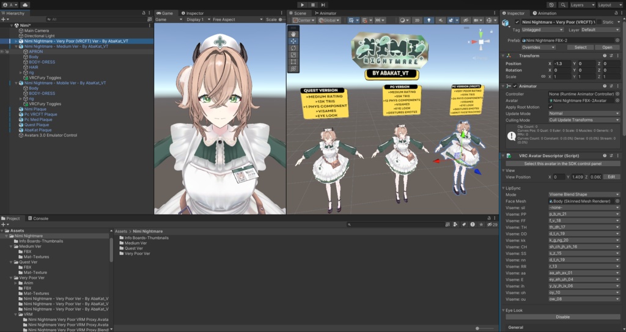The width and height of the screenshot is (626, 332).
Task: Search by type in Project window
Action: 455,224
